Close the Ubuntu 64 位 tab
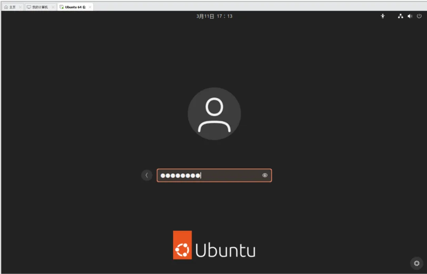The height and width of the screenshot is (274, 427). click(90, 7)
